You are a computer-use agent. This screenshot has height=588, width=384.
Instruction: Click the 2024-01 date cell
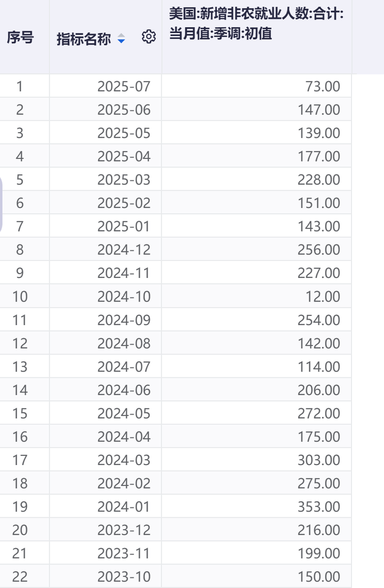tap(124, 506)
